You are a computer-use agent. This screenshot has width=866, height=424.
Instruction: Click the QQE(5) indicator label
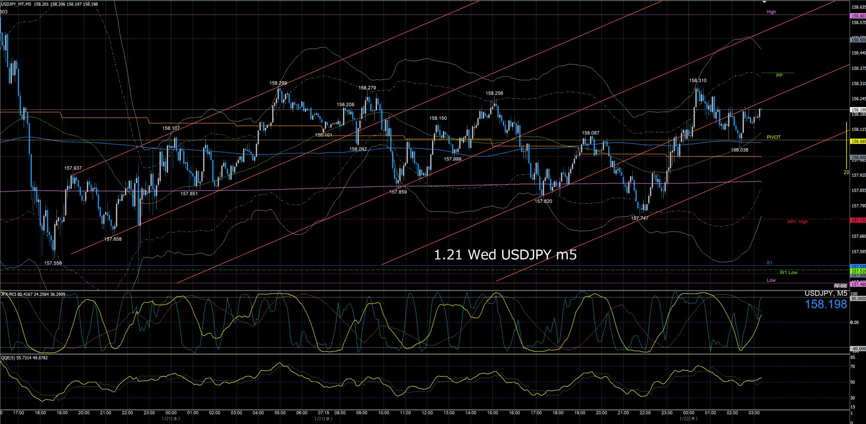(24, 358)
